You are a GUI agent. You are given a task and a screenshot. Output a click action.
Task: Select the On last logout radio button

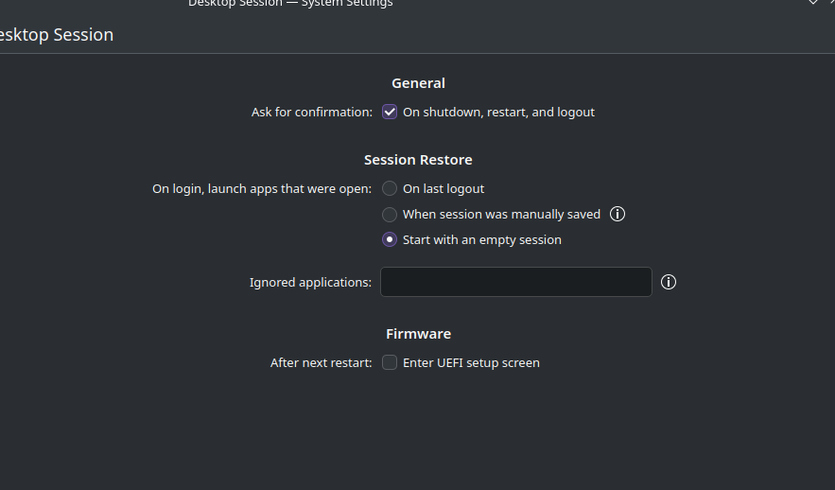pos(390,188)
